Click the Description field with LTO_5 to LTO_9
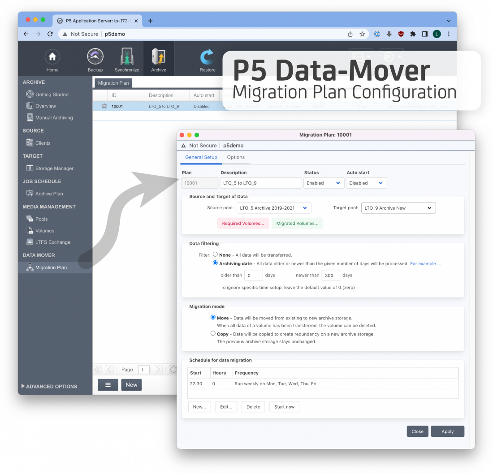Image resolution: width=493 pixels, height=474 pixels. point(261,183)
